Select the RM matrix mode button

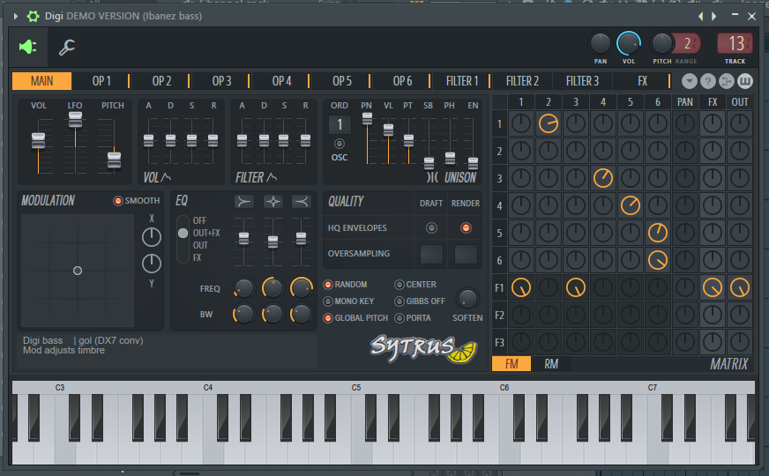coord(551,364)
